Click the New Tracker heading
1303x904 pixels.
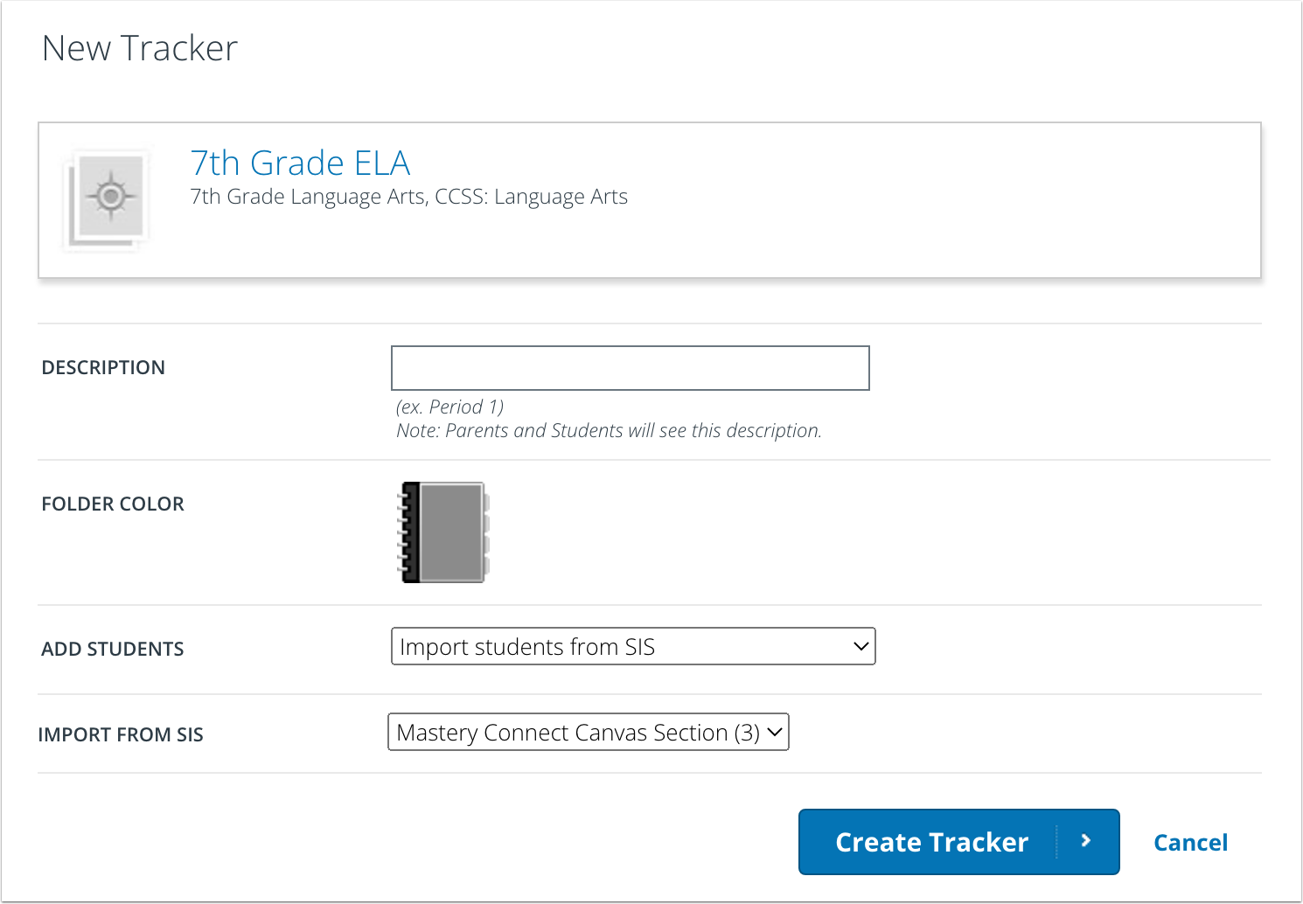coord(140,49)
